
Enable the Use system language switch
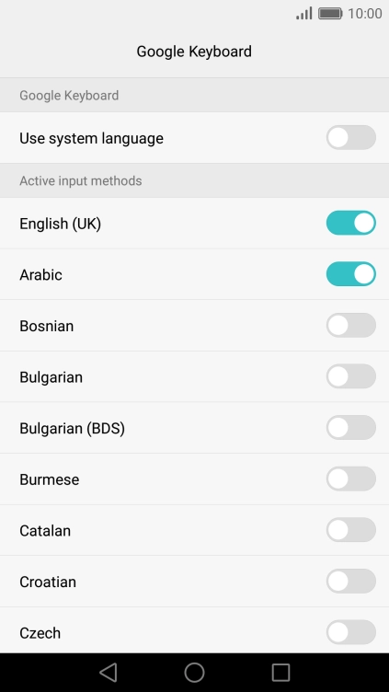pos(351,138)
